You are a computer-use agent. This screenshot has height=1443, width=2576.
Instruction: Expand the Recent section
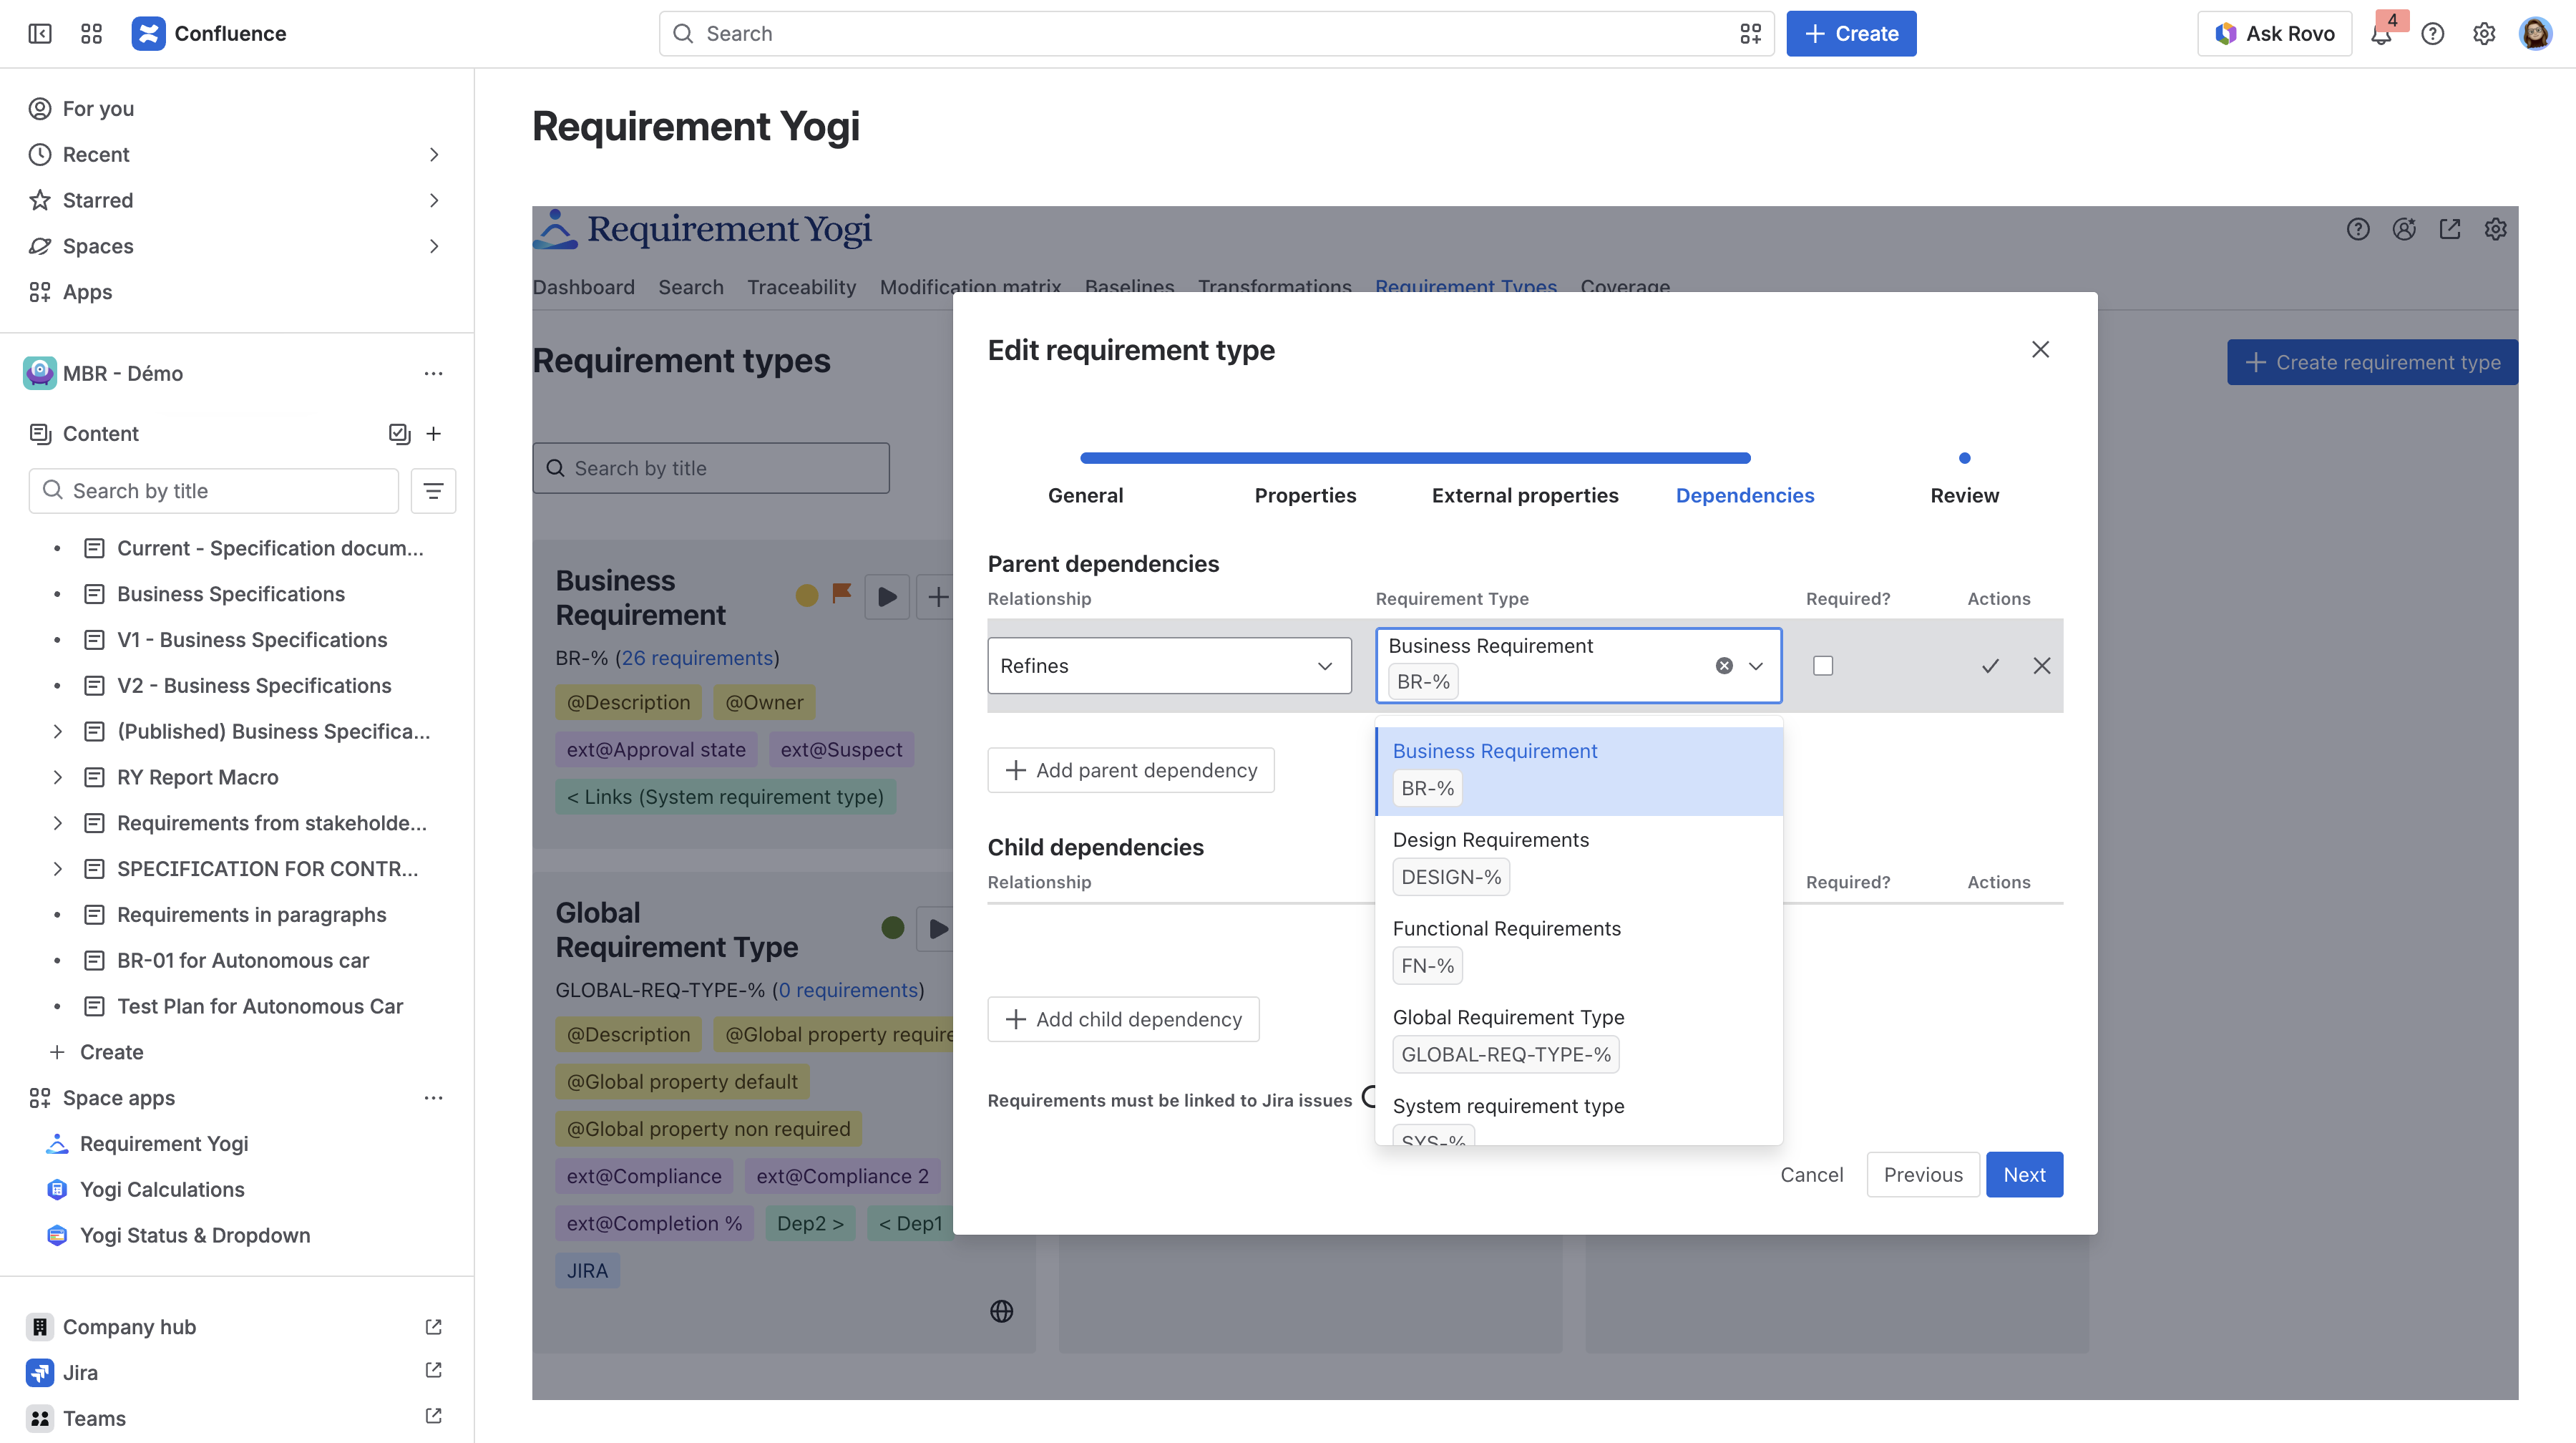[433, 154]
